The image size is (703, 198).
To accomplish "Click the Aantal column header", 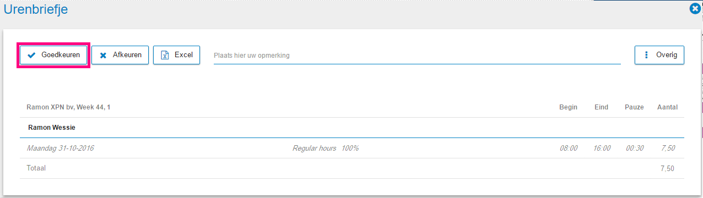I will pyautogui.click(x=667, y=107).
